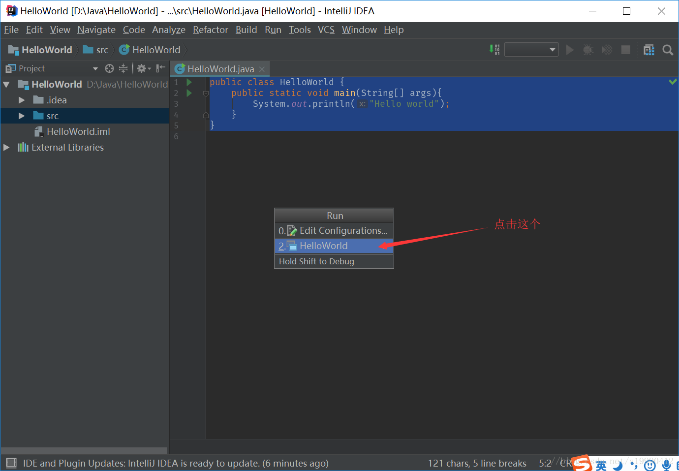
Task: Open the Project view selector dropdown
Action: [x=95, y=68]
